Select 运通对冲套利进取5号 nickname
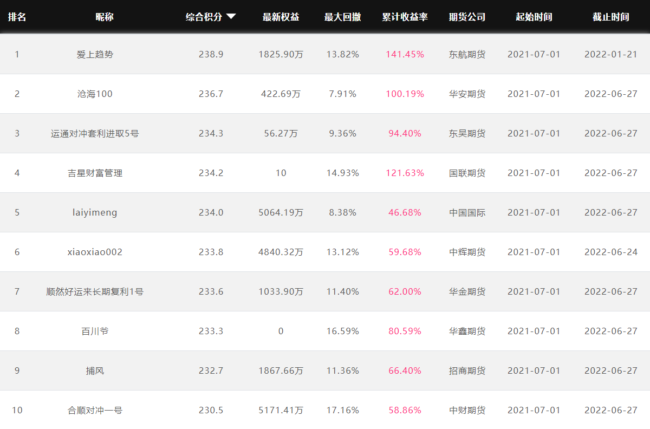 pos(95,133)
